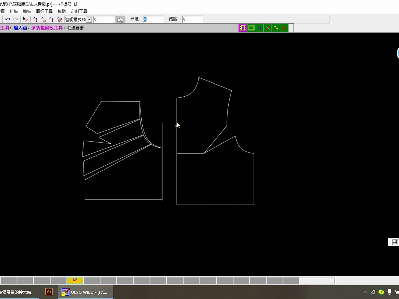The image size is (399, 299).
Task: Click the red line-with-dots icon on green
Action: (268, 28)
